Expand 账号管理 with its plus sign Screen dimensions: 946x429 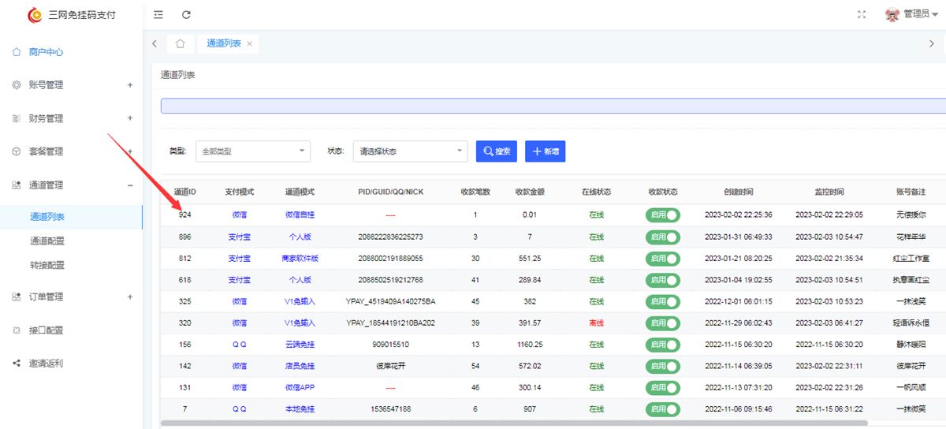coord(130,85)
